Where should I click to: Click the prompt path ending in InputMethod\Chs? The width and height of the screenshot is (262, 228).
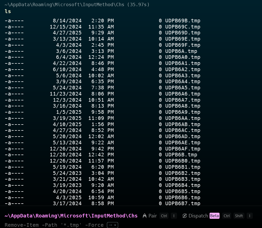coord(71,216)
